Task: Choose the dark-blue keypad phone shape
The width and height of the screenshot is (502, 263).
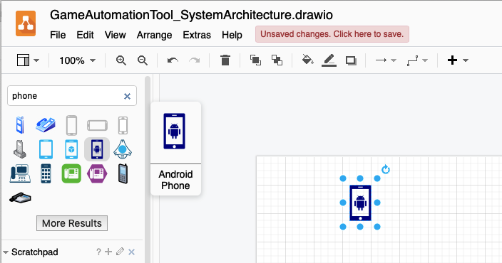Action: 46,173
